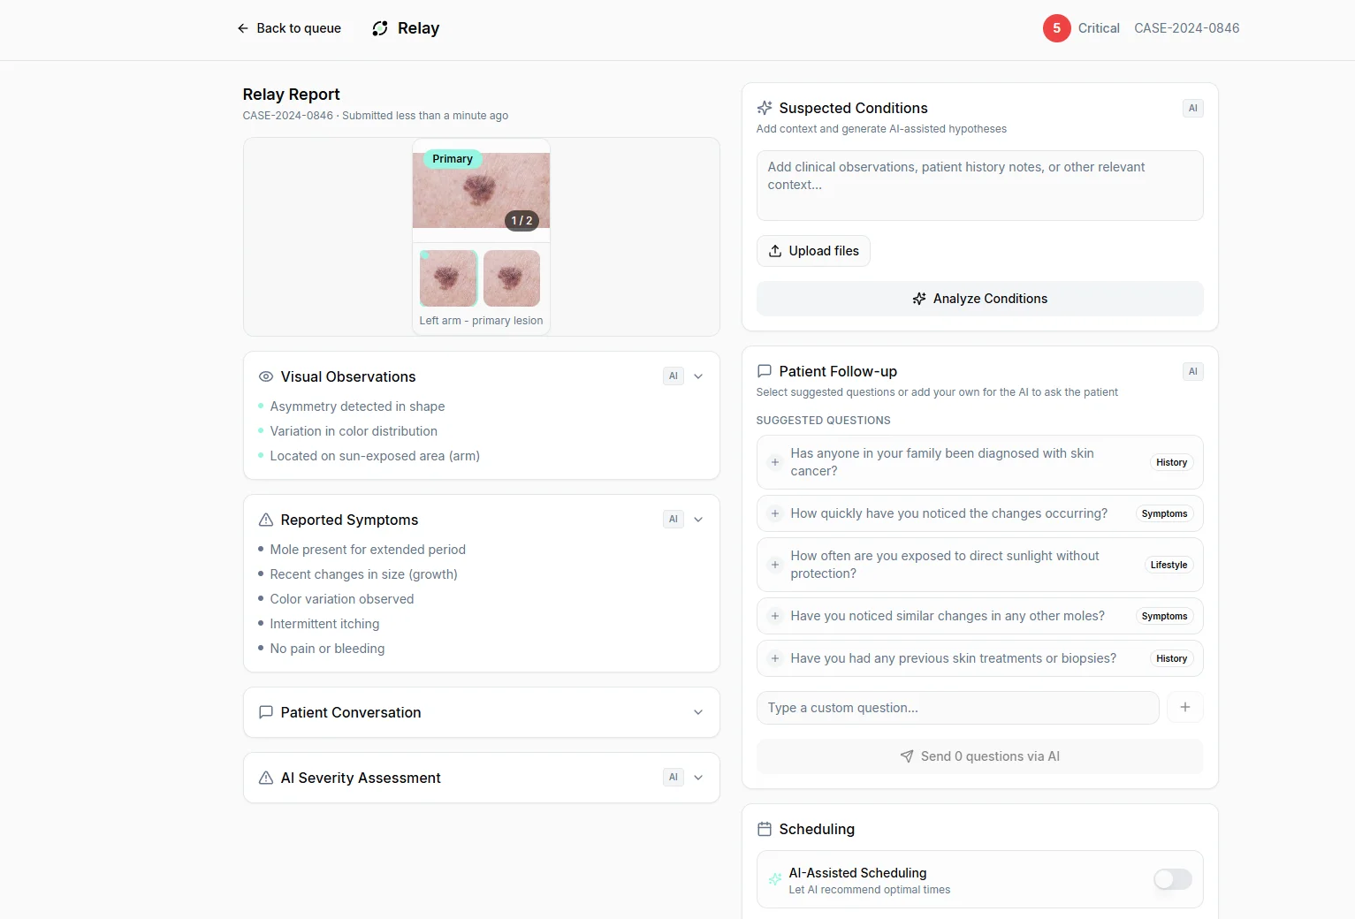Select the second lesion thumbnail image
This screenshot has height=919, width=1355.
[x=512, y=278]
